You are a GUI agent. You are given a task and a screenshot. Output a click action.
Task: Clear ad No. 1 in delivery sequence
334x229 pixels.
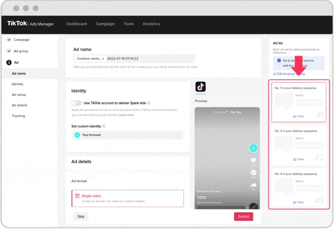coord(298,117)
